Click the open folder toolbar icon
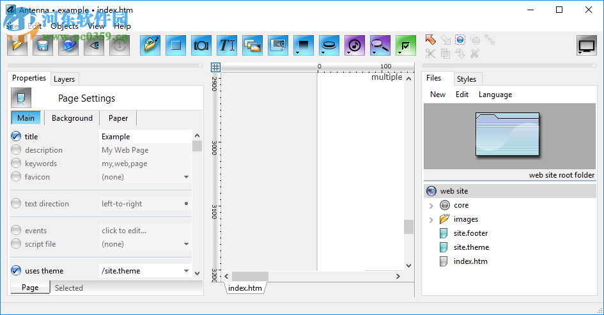Screen dimensions: 604x315 [17, 45]
